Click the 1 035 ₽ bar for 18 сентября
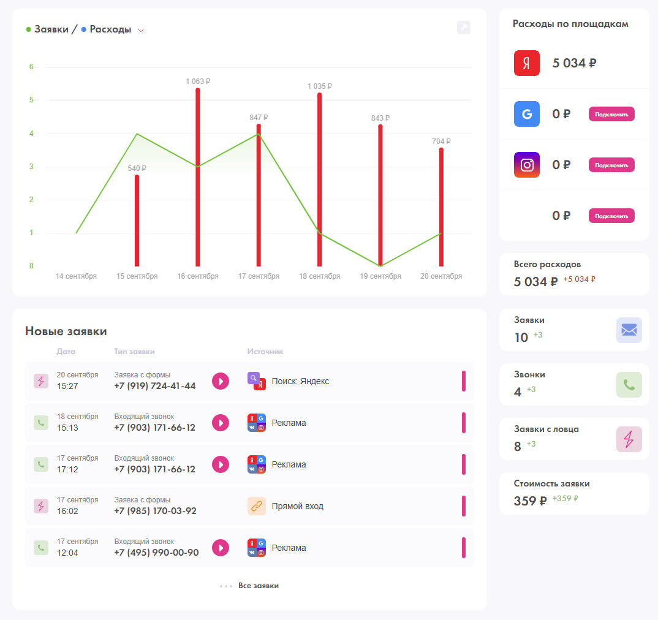This screenshot has width=658, height=620. (x=319, y=180)
